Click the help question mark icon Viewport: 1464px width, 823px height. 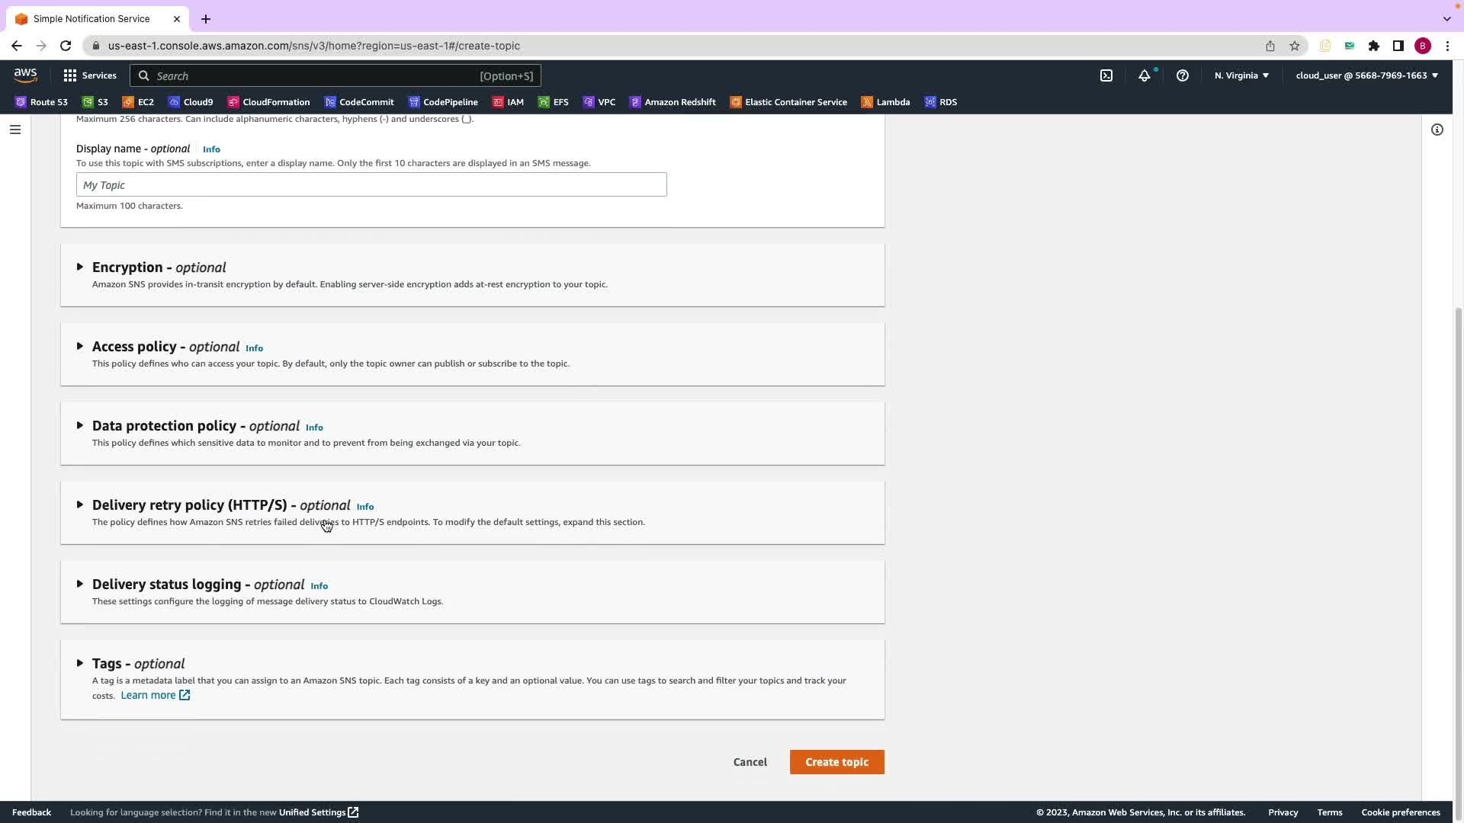pos(1182,75)
